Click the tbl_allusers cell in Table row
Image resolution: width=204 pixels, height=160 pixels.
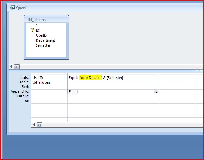point(49,82)
